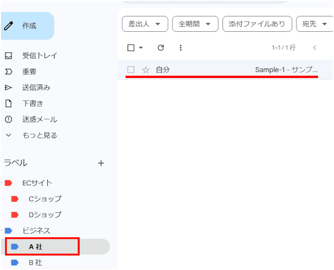Click the 1–1 / 1 行 page count
334x270 pixels.
[x=284, y=48]
